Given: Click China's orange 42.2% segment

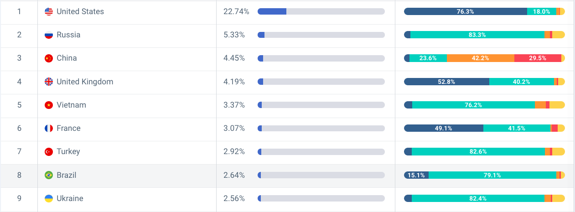Looking at the screenshot, I should coord(481,58).
